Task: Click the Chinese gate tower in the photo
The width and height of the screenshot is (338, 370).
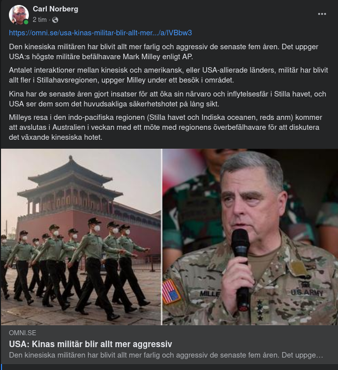Action: tap(70, 186)
